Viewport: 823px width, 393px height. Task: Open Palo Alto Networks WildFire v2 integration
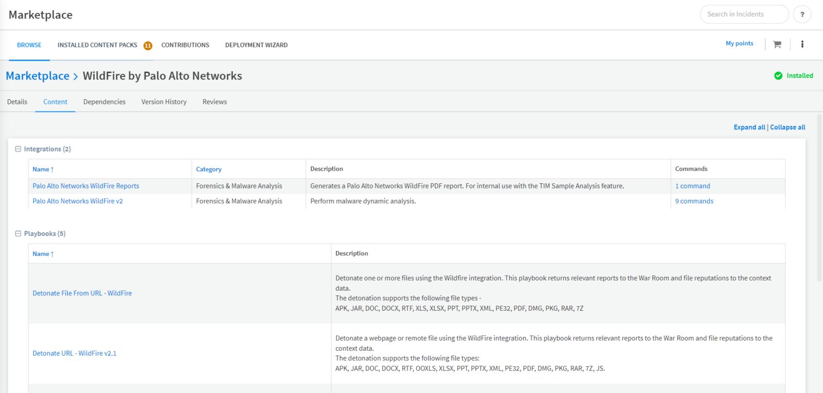coord(78,201)
